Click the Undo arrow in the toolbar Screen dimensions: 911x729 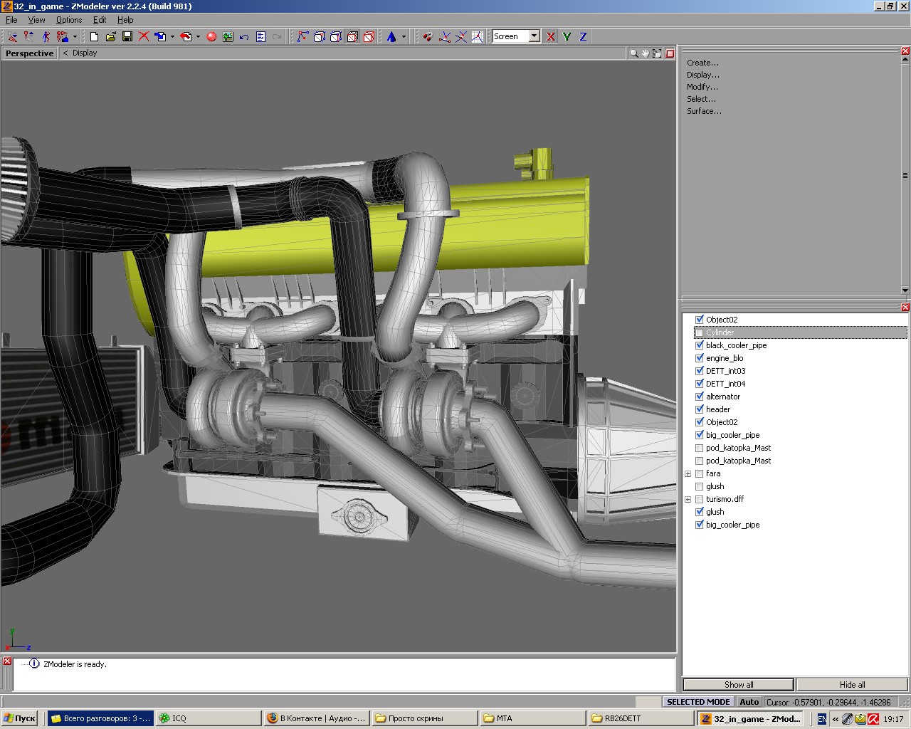click(244, 36)
